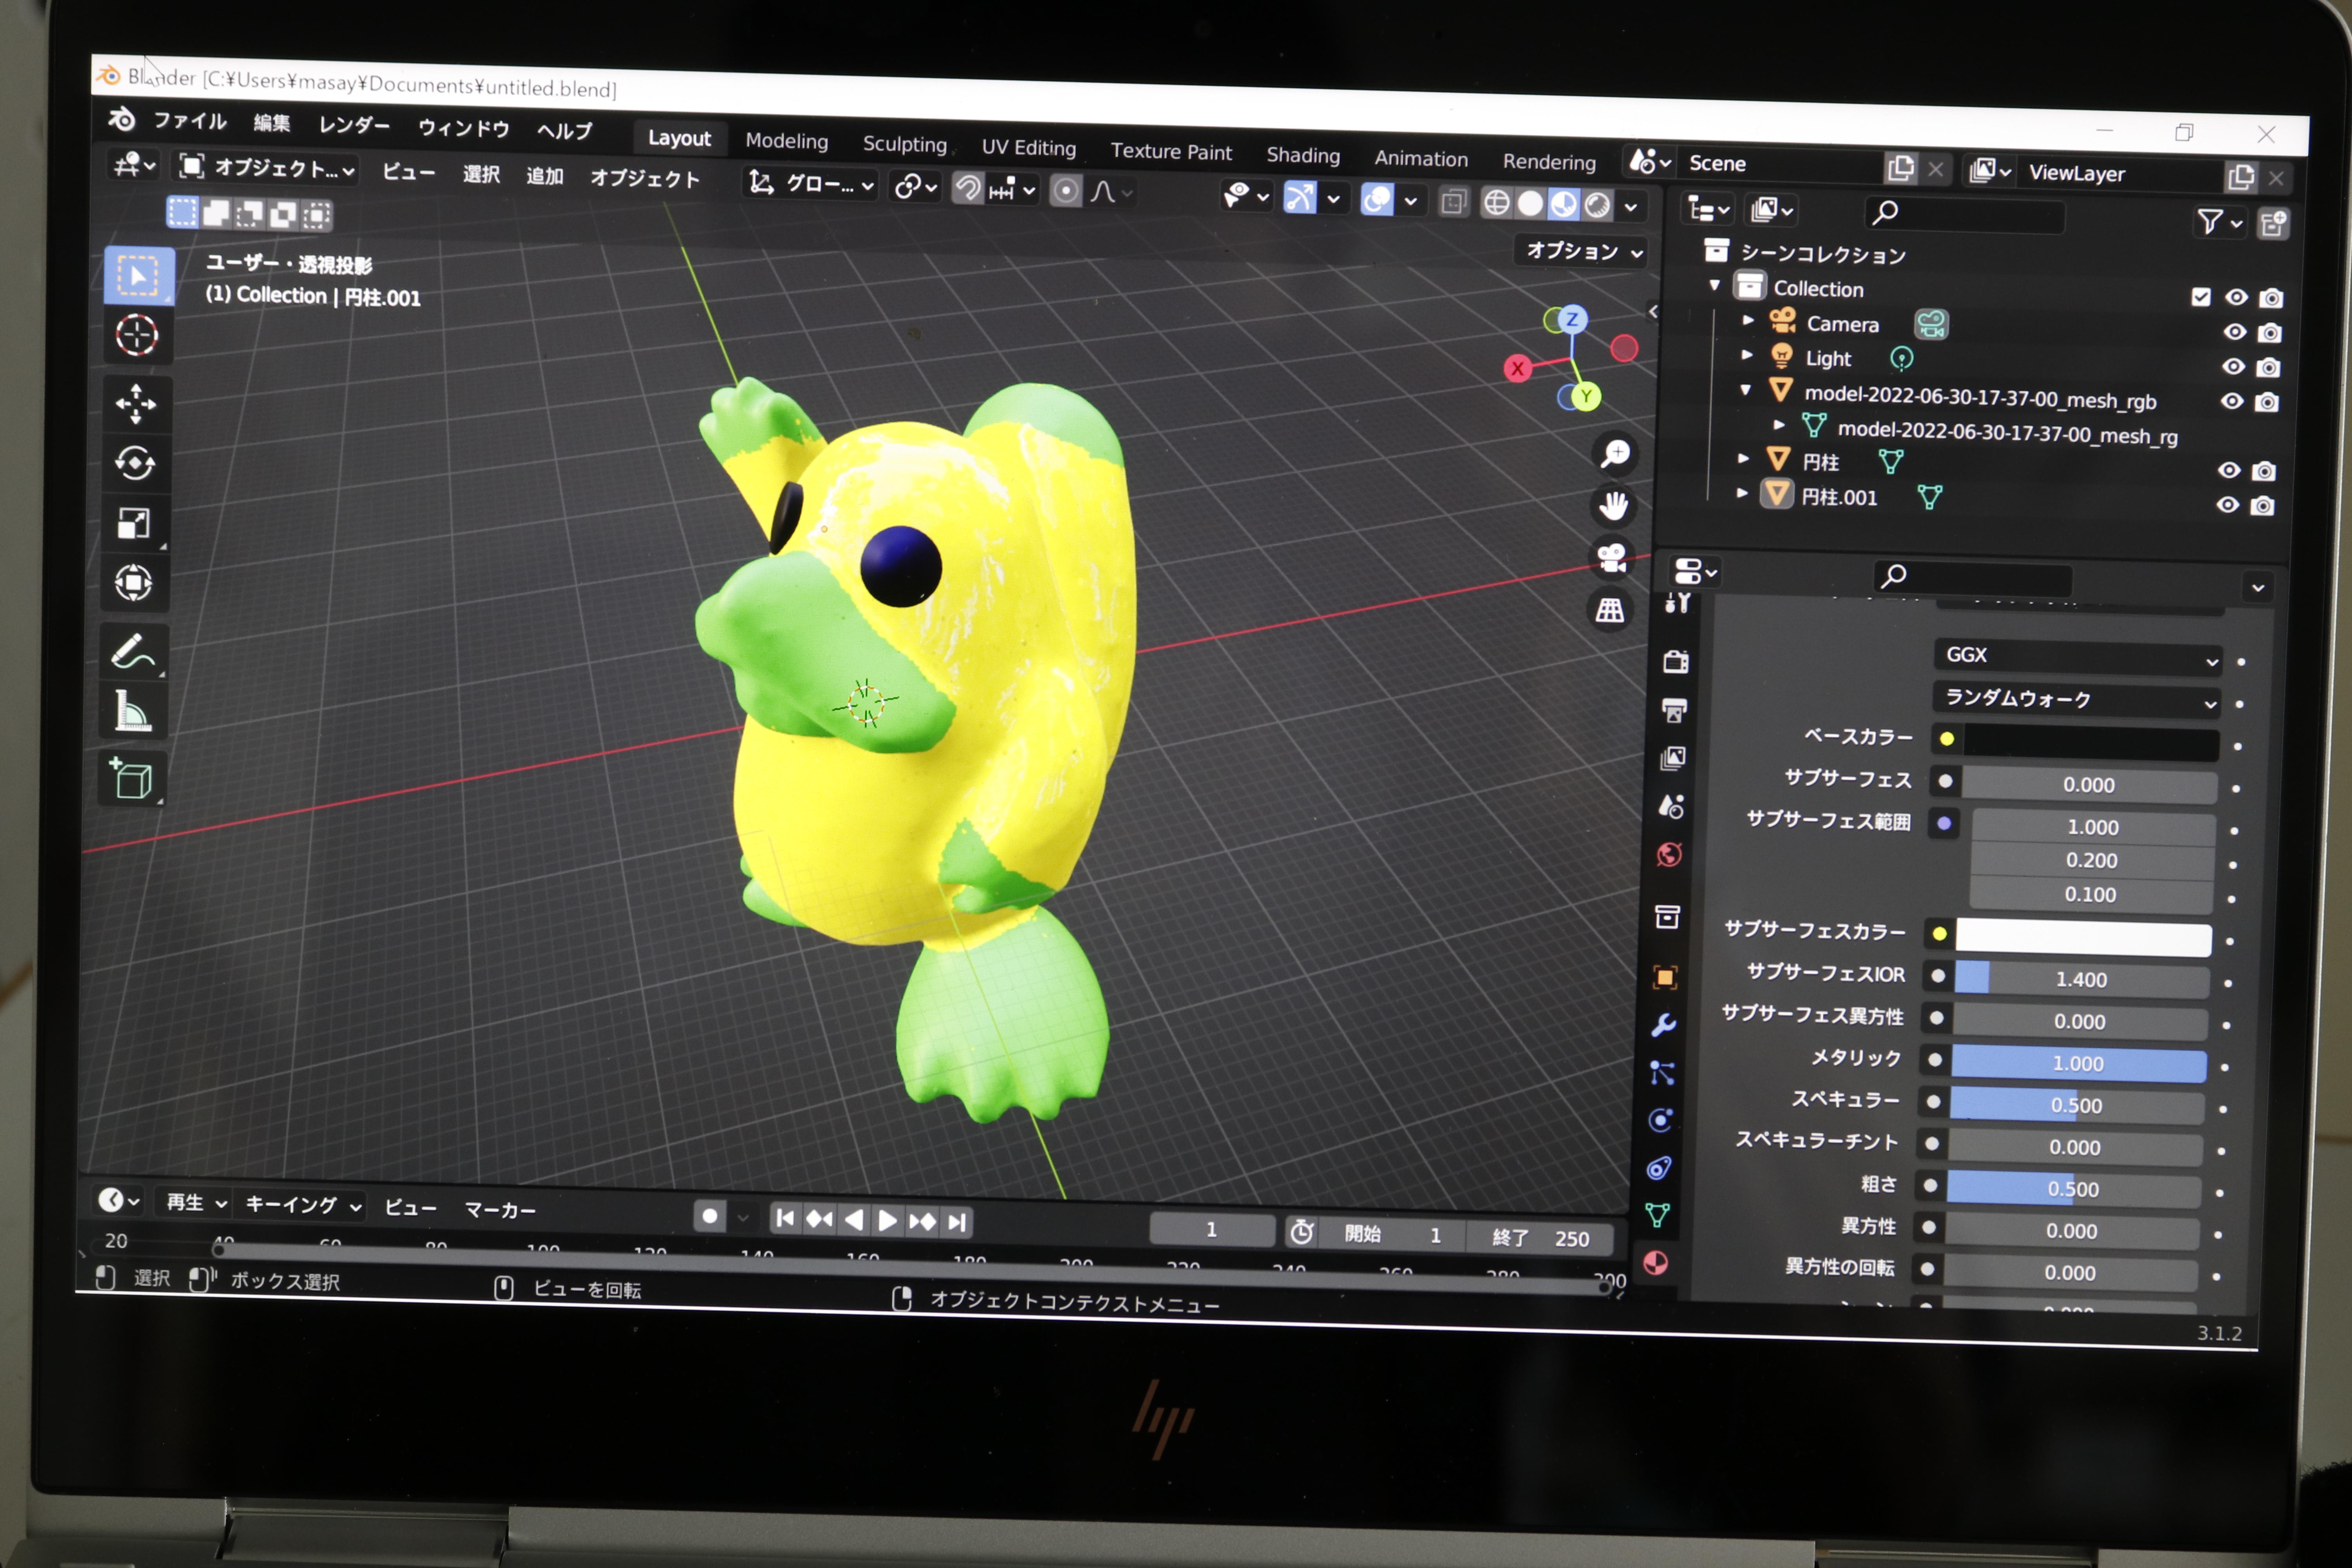Select the Measure tool

click(132, 712)
